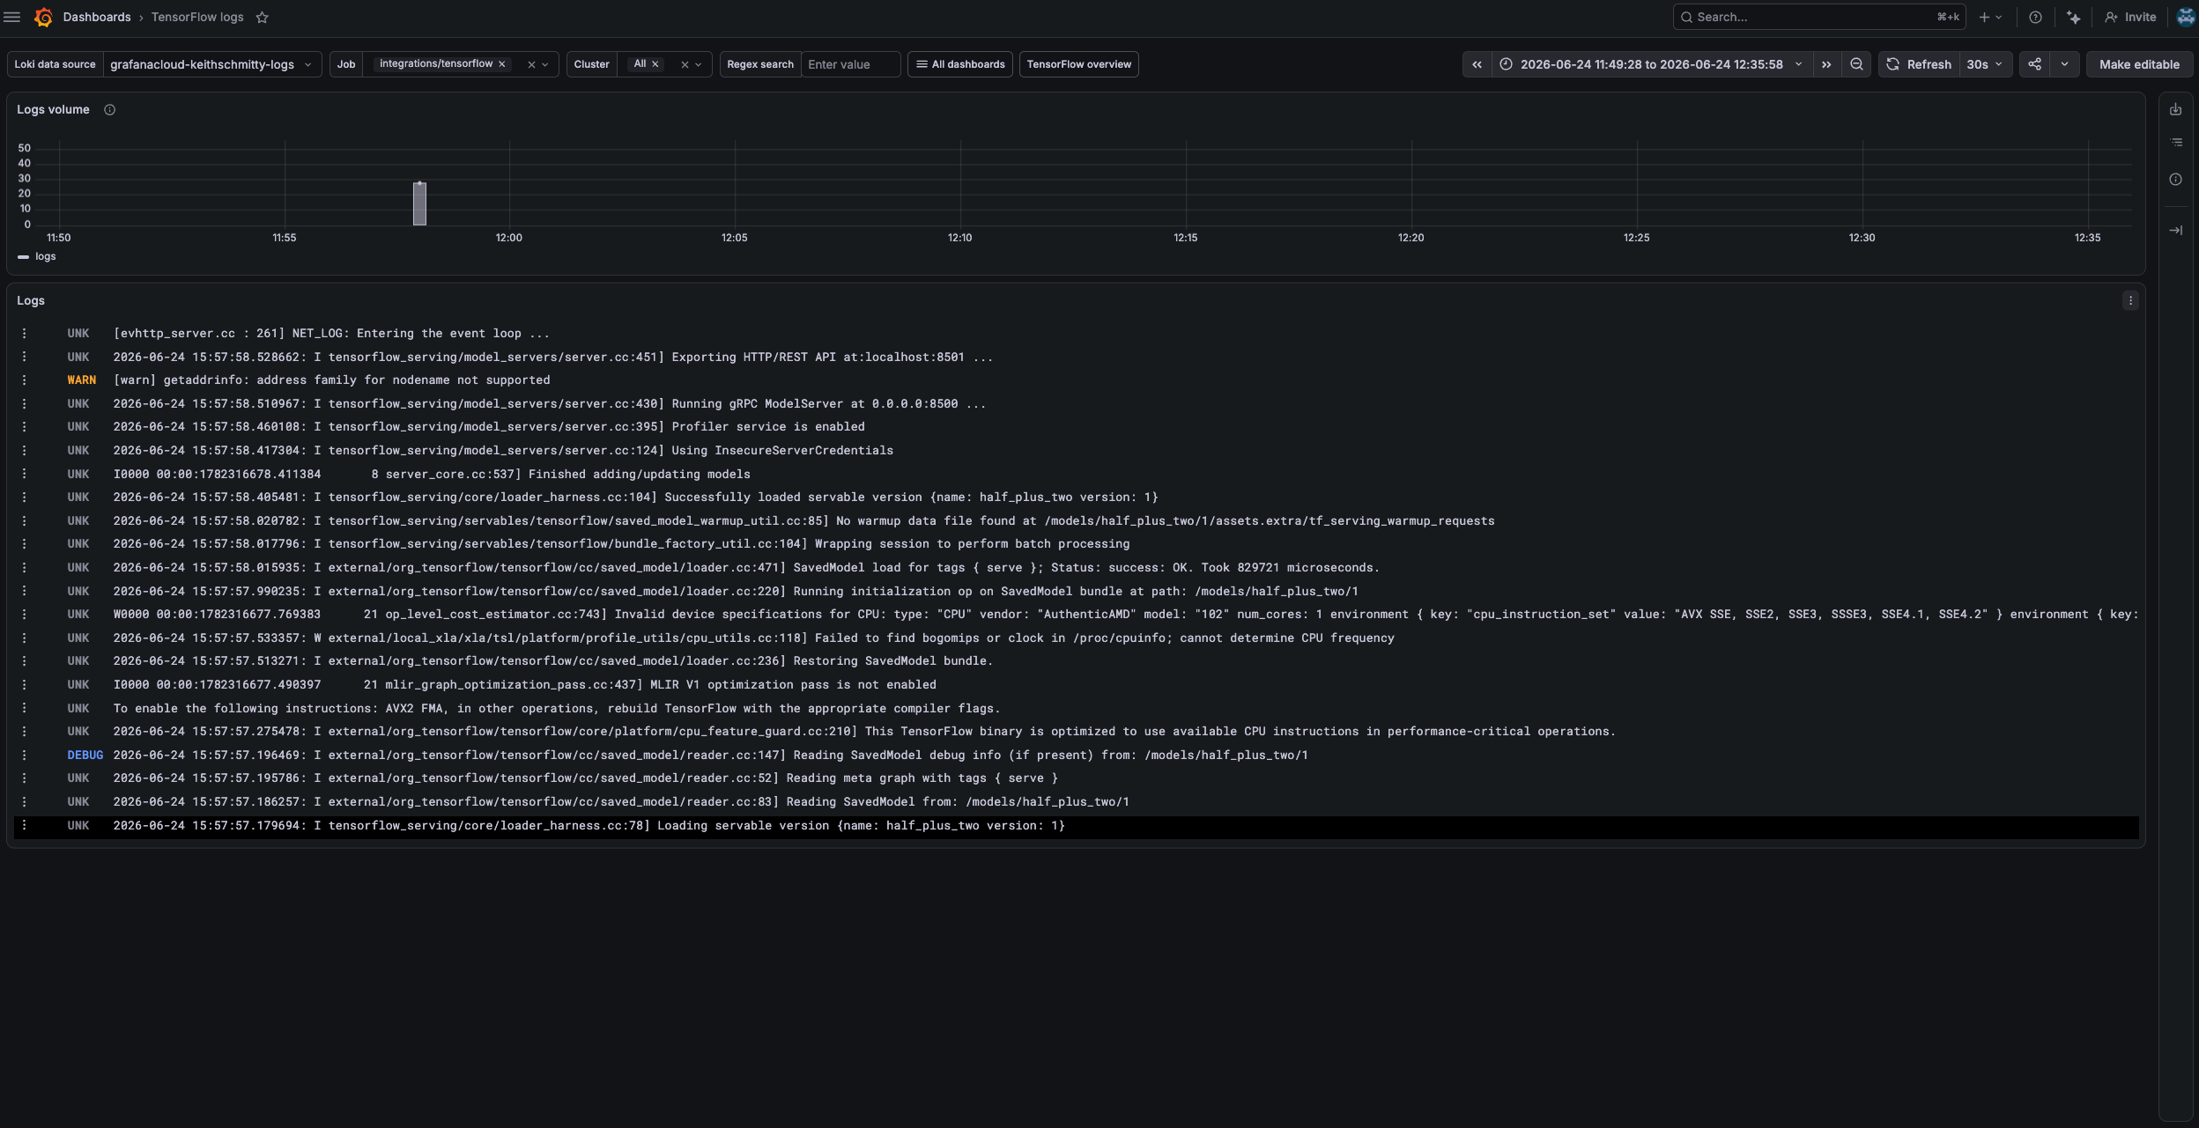Expand the Cluster variable chevron
Image resolution: width=2199 pixels, height=1128 pixels.
tap(699, 64)
